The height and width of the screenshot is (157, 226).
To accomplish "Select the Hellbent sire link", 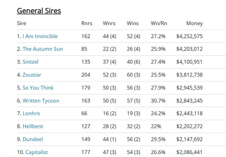I will coord(33,126).
